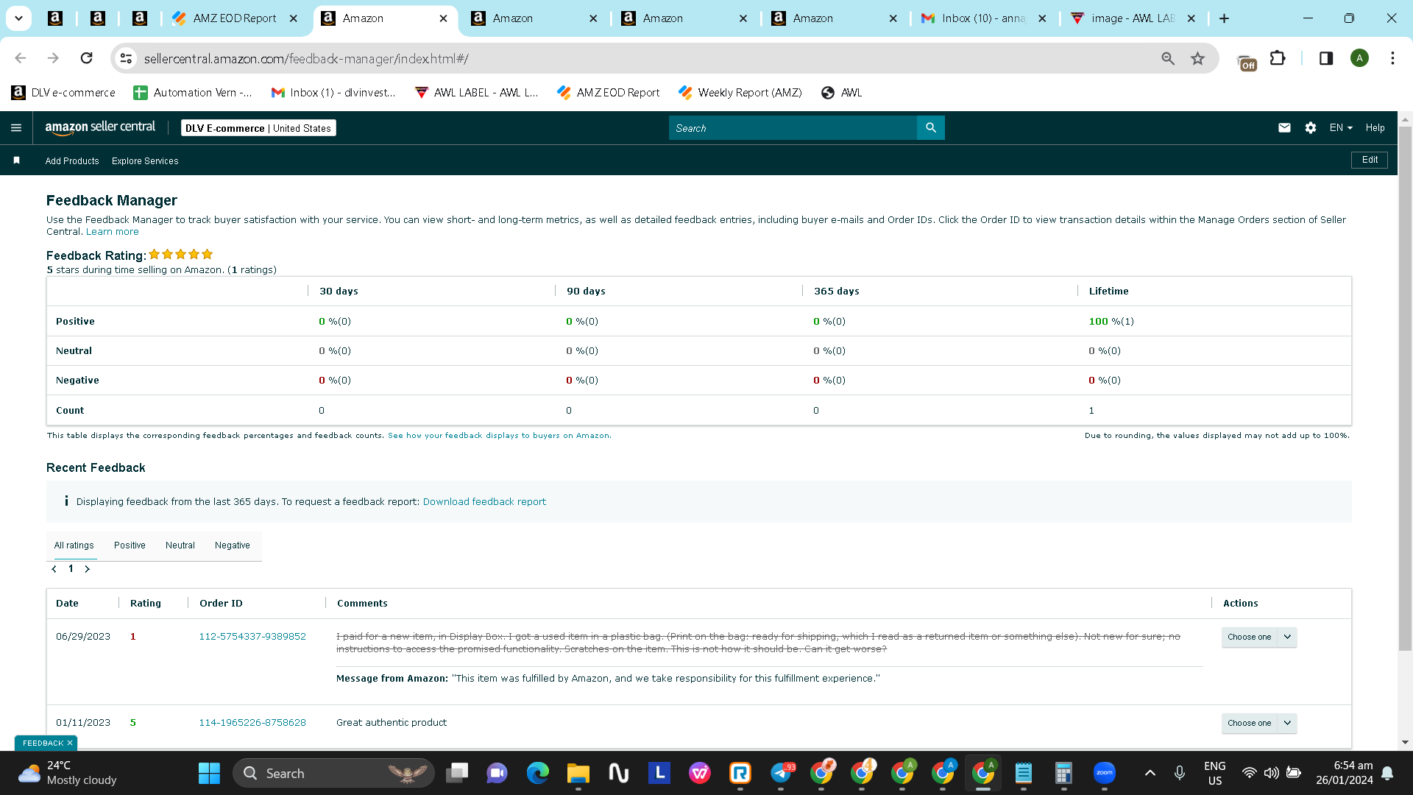The width and height of the screenshot is (1413, 795).
Task: View site information icon in address bar
Action: pyautogui.click(x=127, y=58)
